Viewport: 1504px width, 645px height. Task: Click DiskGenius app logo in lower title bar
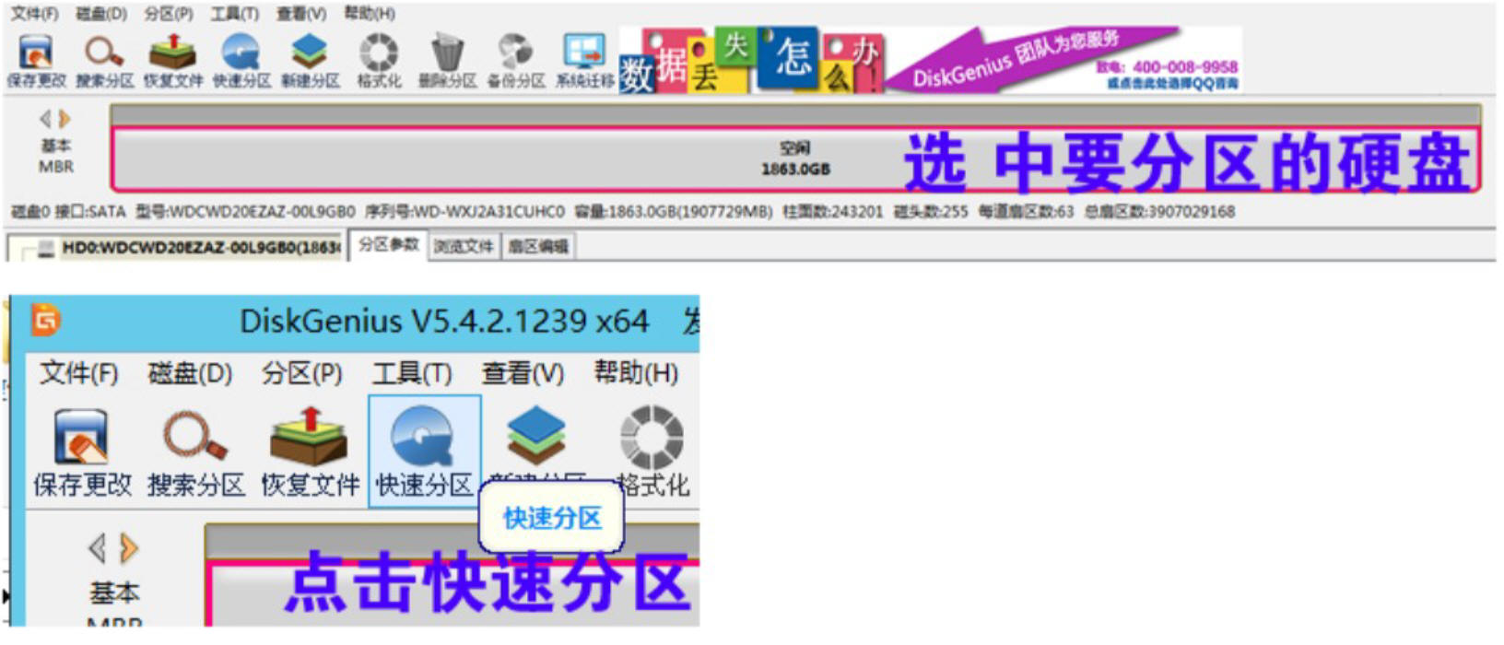(x=46, y=321)
